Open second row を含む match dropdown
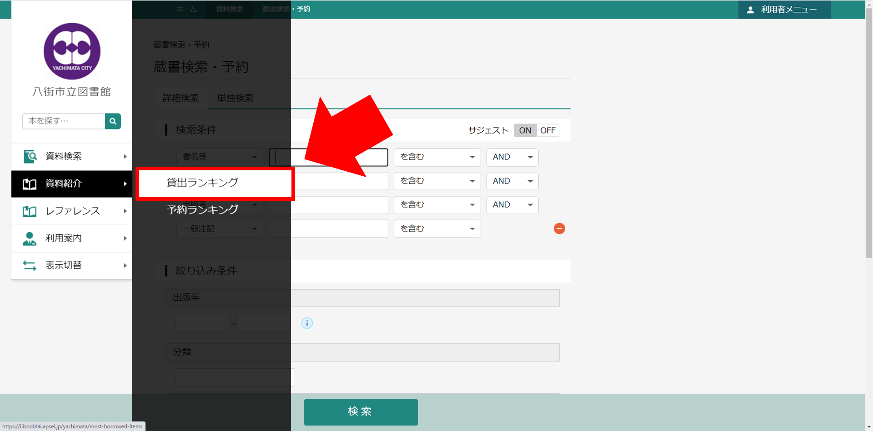Screen dimensions: 873x431 coord(437,181)
